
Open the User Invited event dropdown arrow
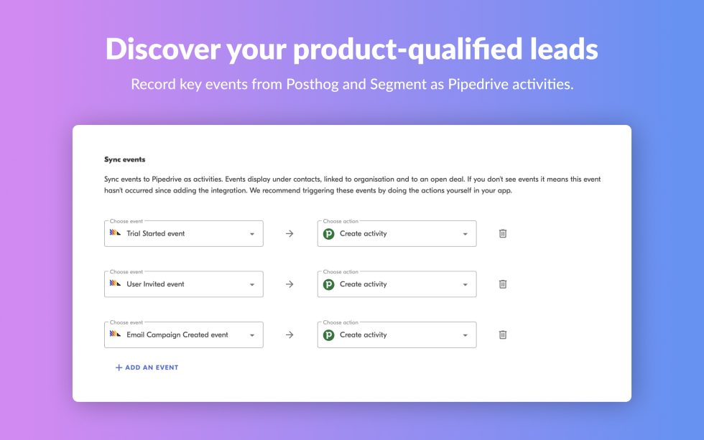tap(252, 285)
